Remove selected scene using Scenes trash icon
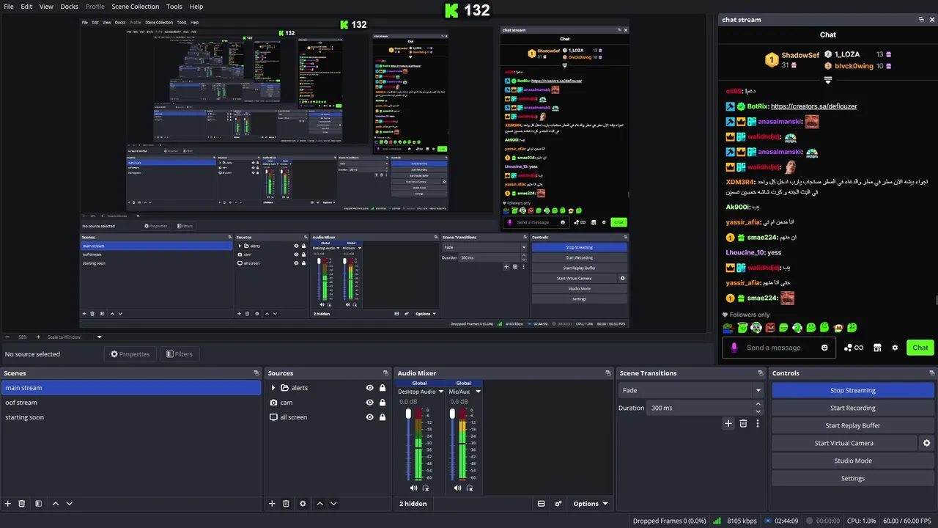Viewport: 938px width, 528px height. [x=22, y=504]
